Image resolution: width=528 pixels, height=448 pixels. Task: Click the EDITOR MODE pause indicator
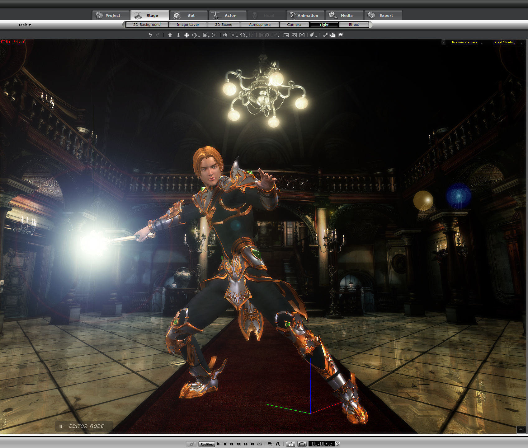coord(84,426)
